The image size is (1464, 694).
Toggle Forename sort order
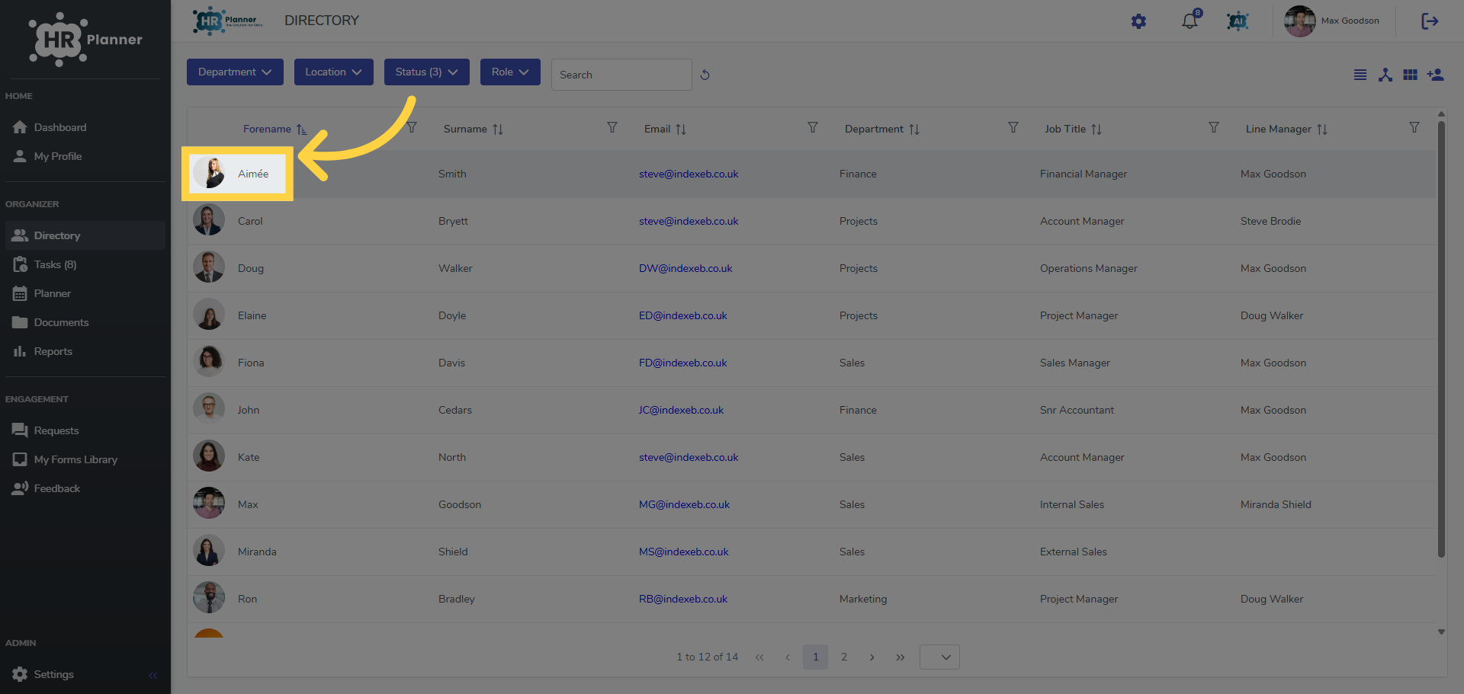click(301, 130)
